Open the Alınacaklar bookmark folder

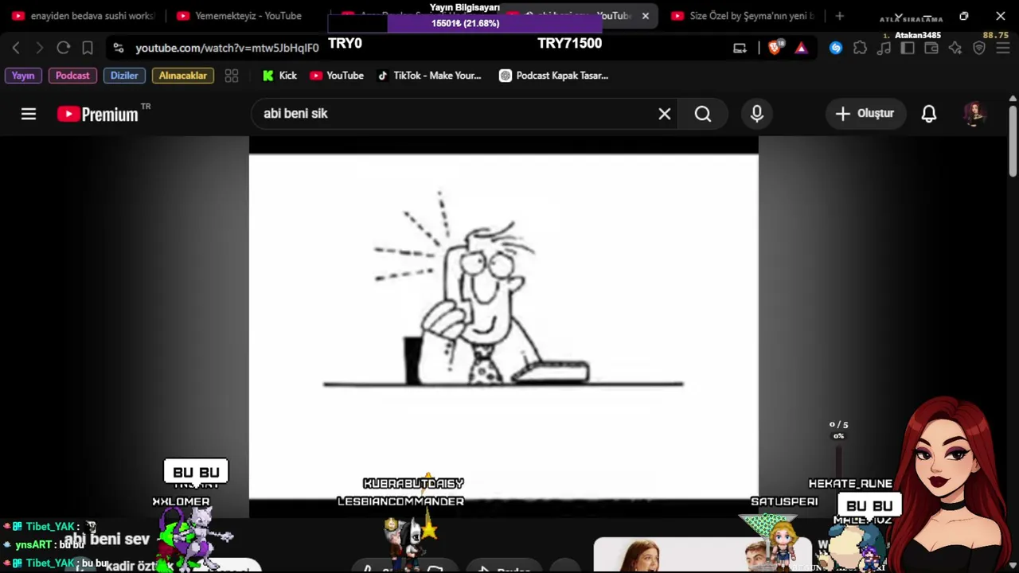click(183, 76)
